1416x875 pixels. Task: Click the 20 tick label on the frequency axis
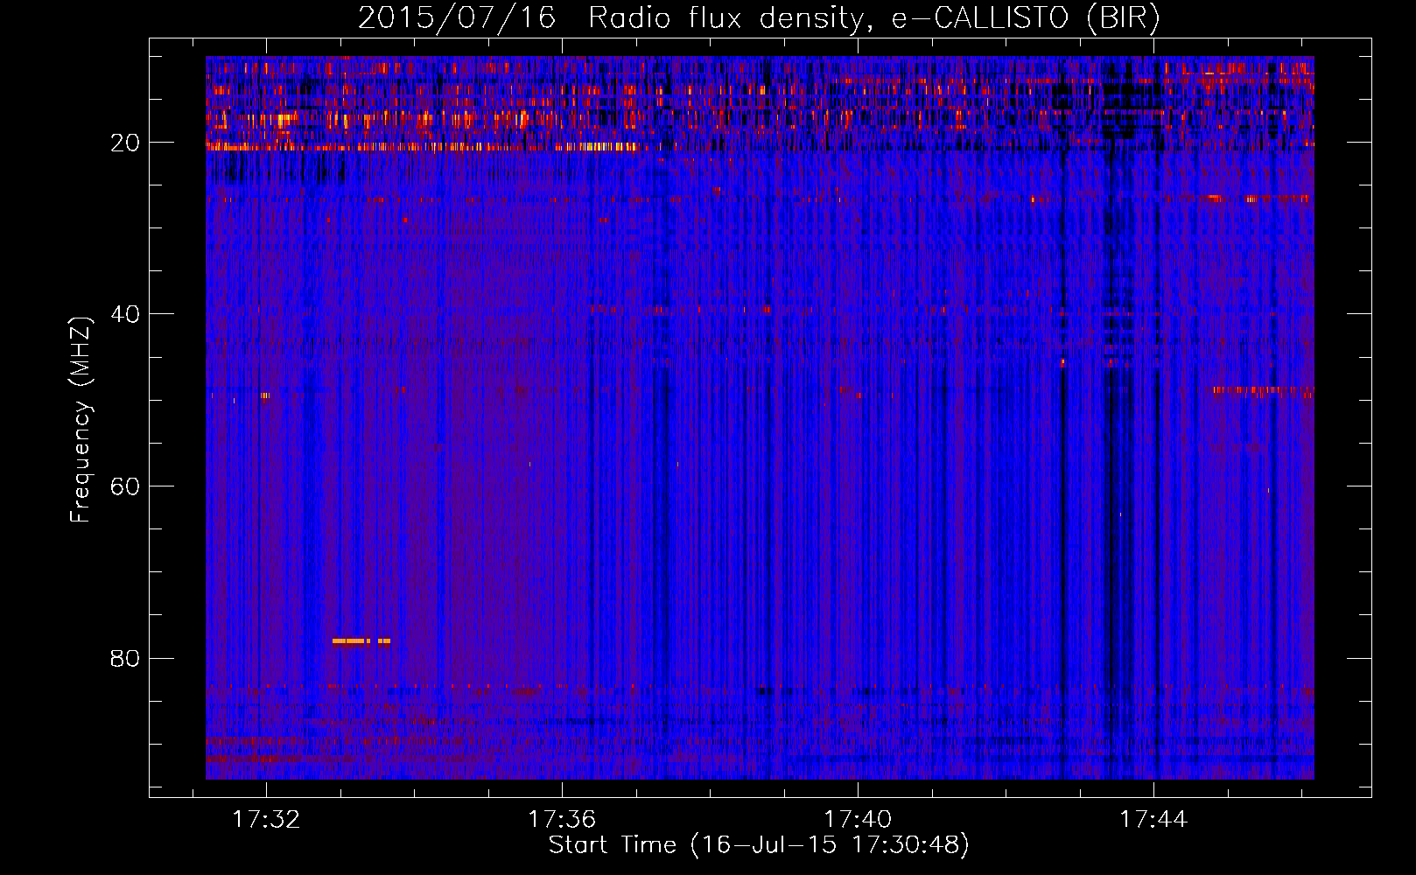pyautogui.click(x=126, y=143)
